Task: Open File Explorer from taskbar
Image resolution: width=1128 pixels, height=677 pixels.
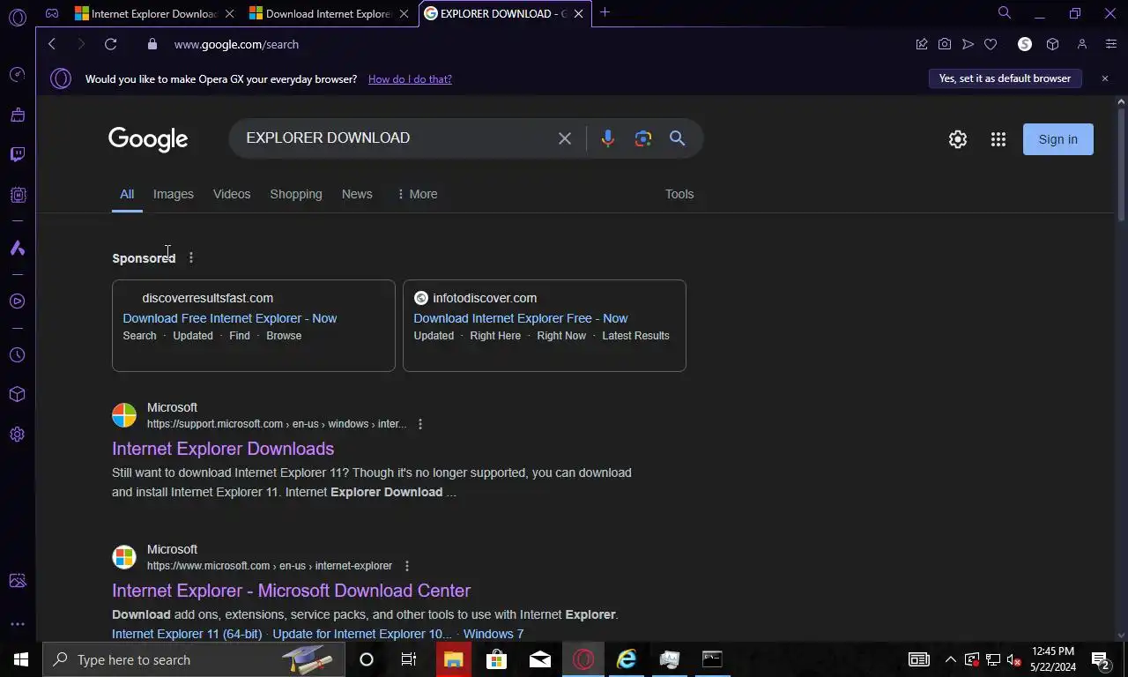Action: tap(453, 659)
